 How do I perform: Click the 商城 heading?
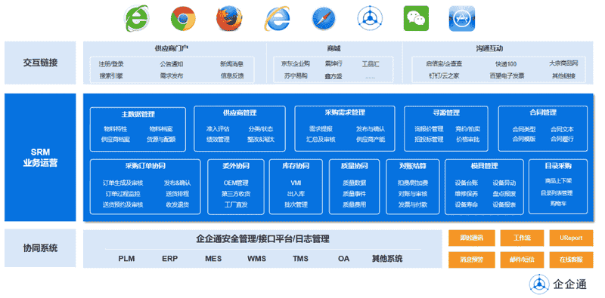[334, 48]
